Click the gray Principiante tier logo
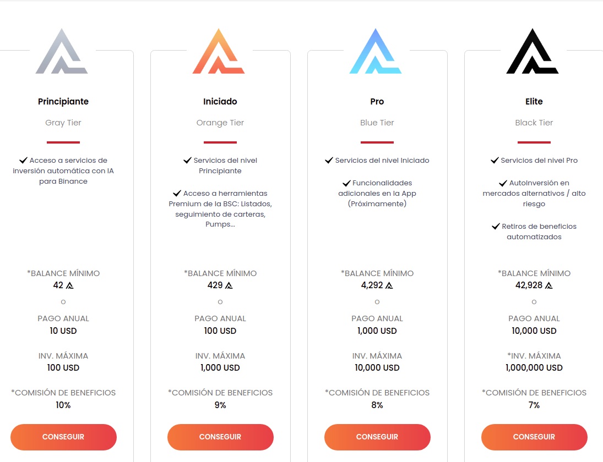This screenshot has width=603, height=462. coord(62,52)
